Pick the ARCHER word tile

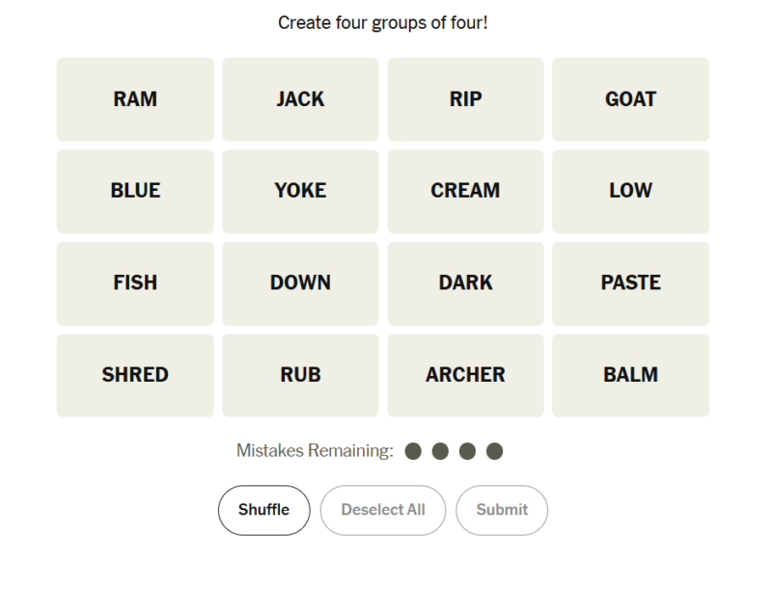(465, 375)
